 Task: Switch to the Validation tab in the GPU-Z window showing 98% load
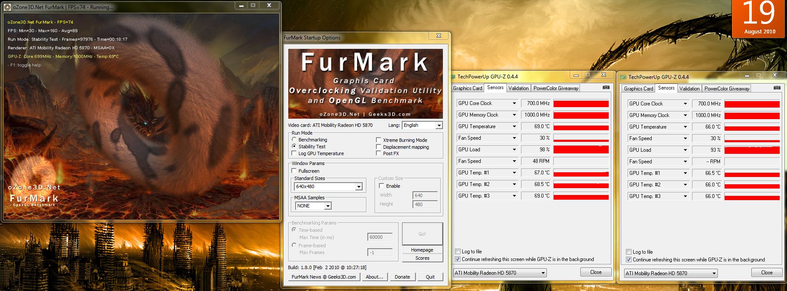(x=518, y=88)
